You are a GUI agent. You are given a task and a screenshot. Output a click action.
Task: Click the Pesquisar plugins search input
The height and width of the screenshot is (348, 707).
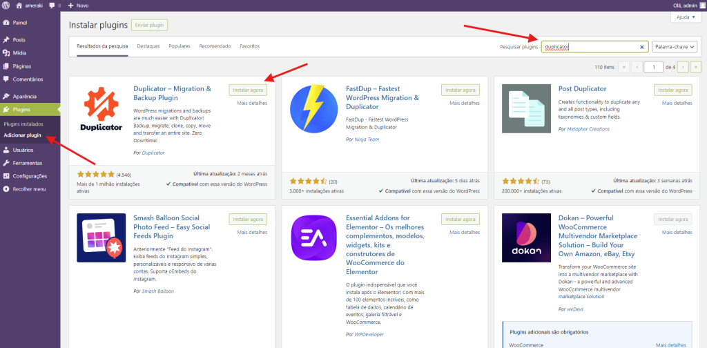click(x=590, y=47)
